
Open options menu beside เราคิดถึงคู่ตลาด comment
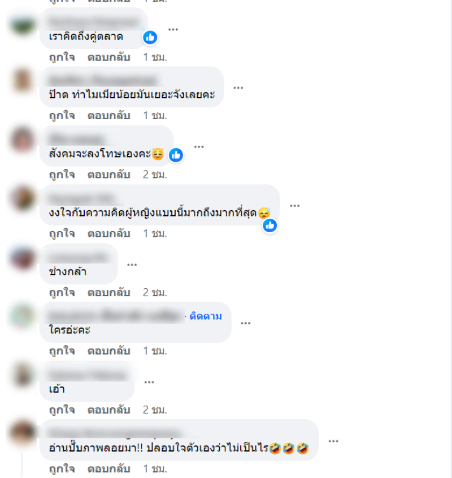(173, 29)
